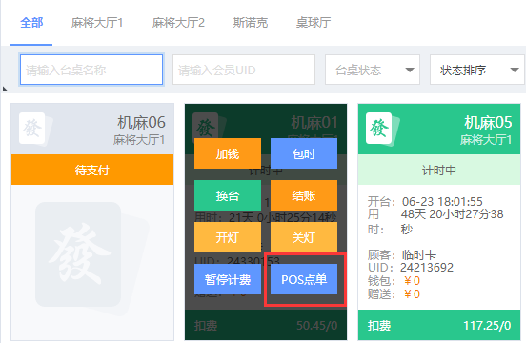Focus the table name search field
The width and height of the screenshot is (526, 343).
[x=91, y=70]
